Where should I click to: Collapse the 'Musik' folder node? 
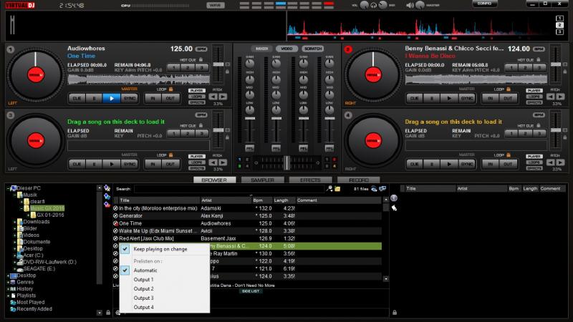pyautogui.click(x=15, y=195)
